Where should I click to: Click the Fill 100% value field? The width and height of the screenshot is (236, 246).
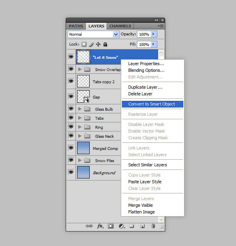[144, 44]
